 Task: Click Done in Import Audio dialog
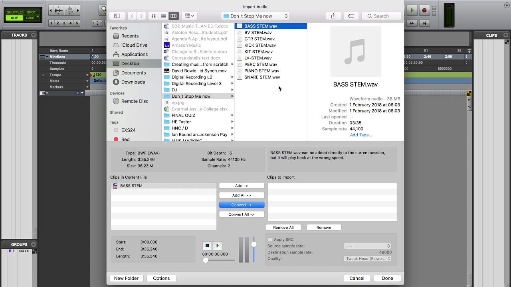(x=387, y=278)
